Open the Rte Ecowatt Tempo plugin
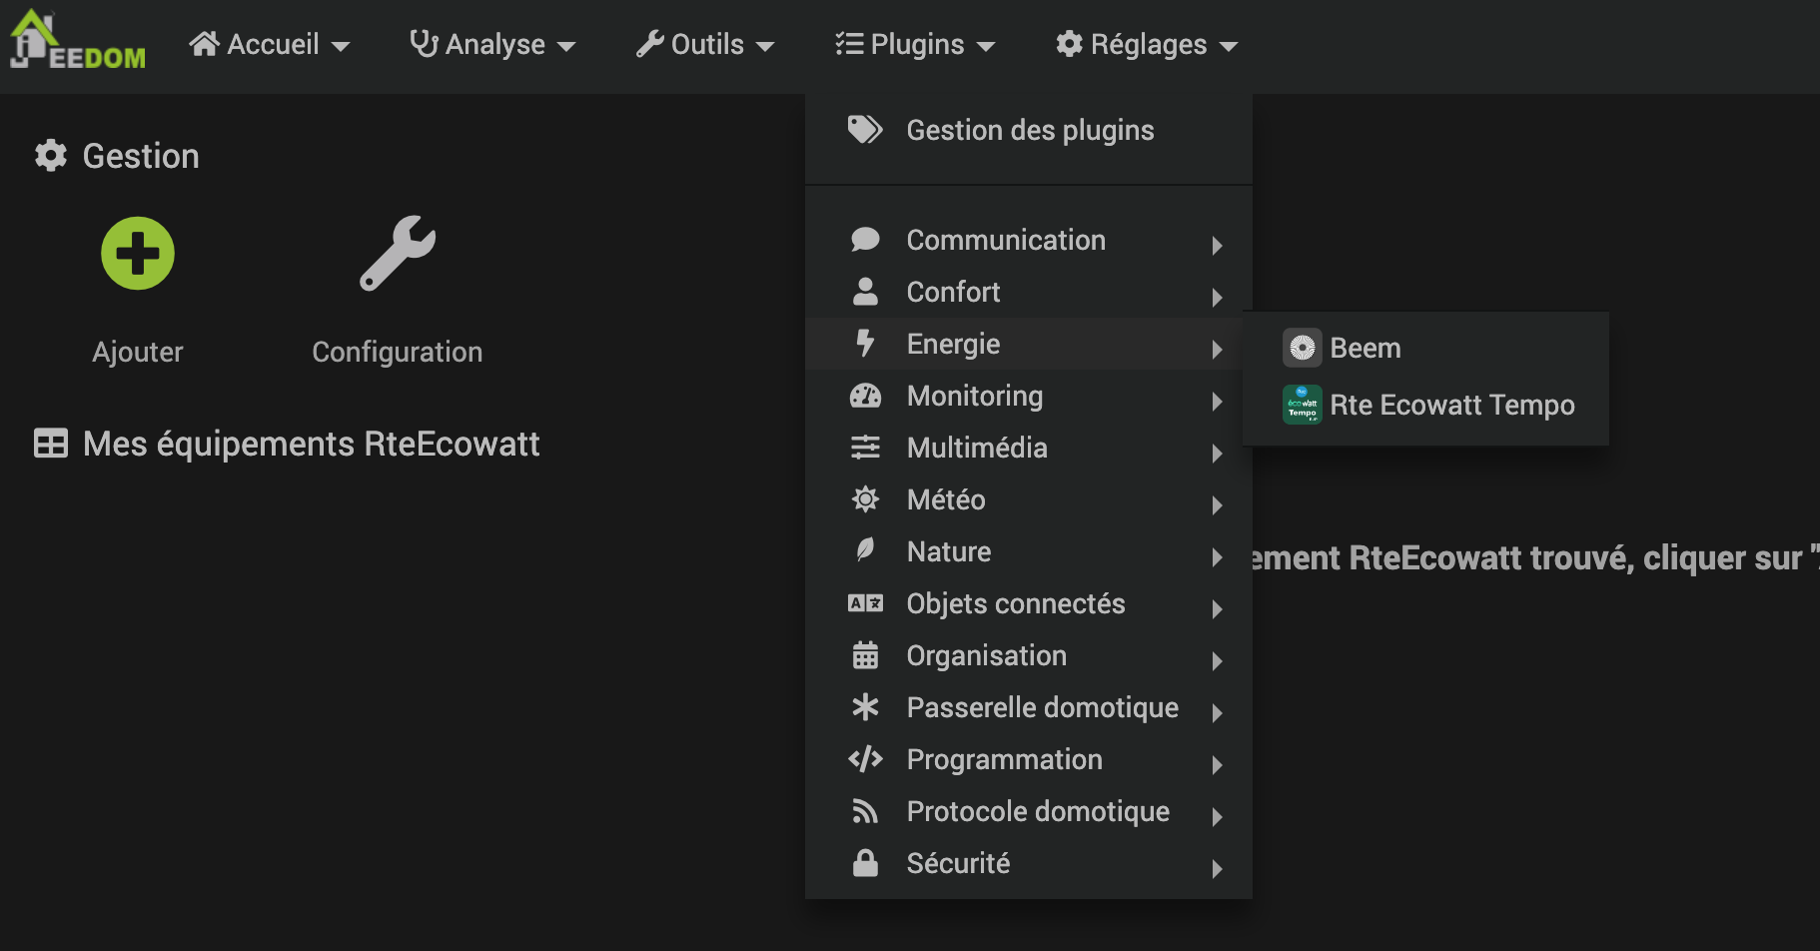Screen dimensions: 1820x951 pyautogui.click(x=1425, y=405)
